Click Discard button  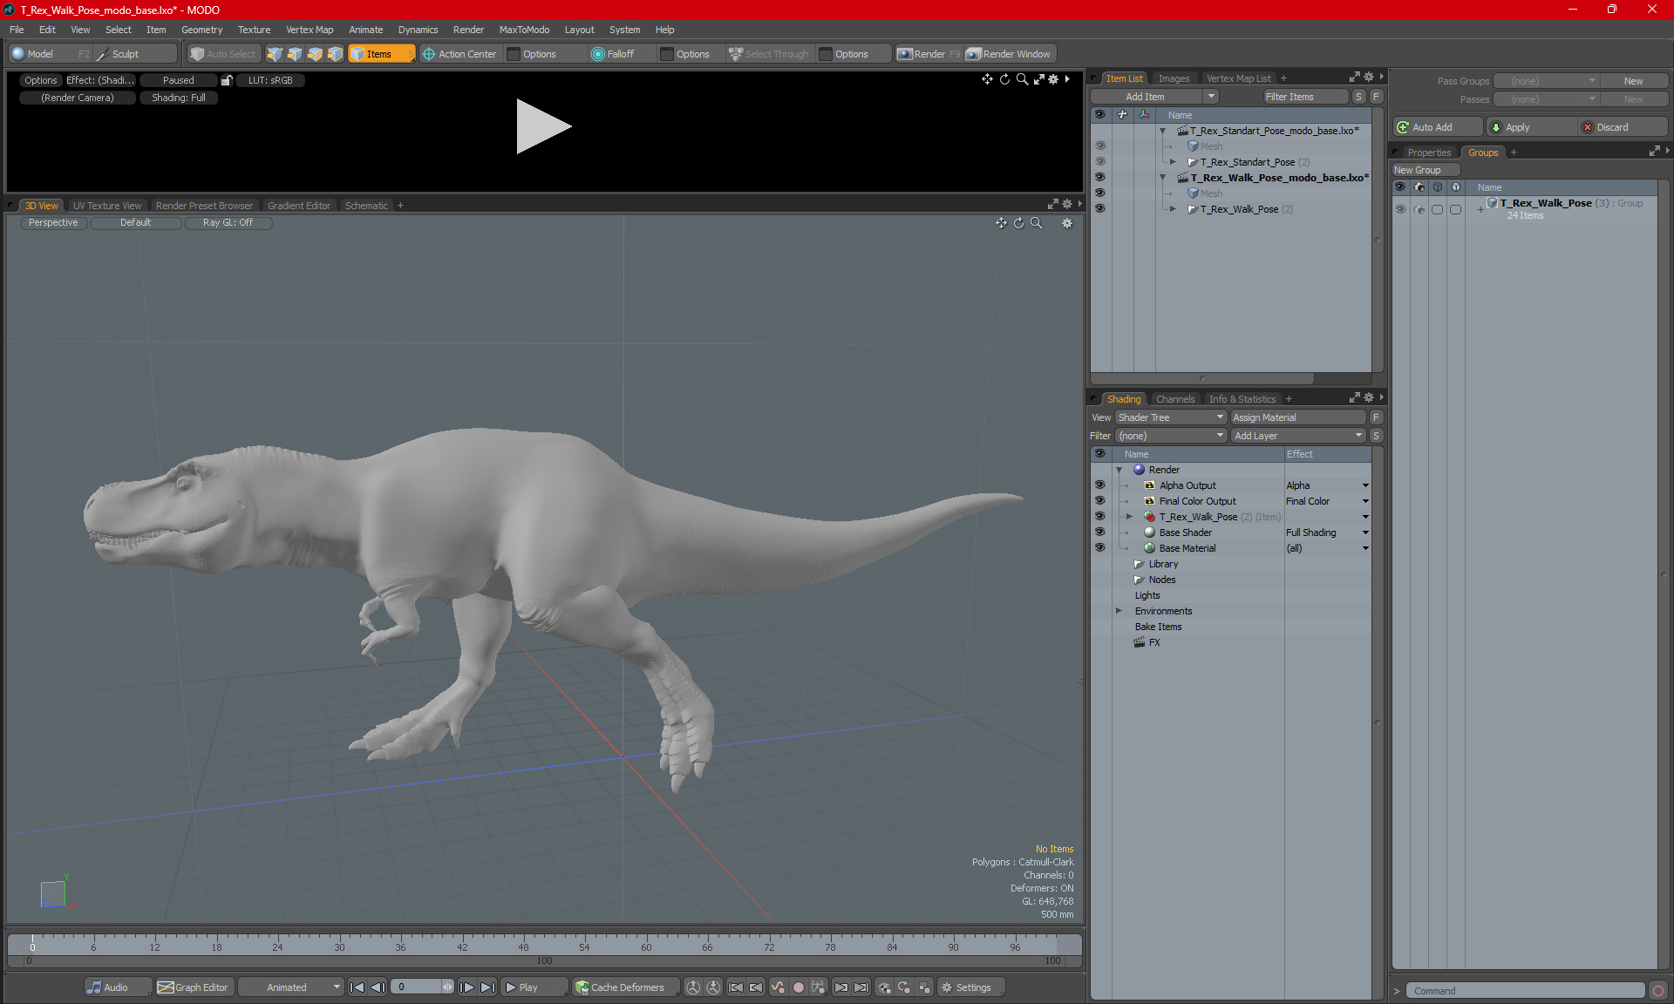coord(1623,127)
